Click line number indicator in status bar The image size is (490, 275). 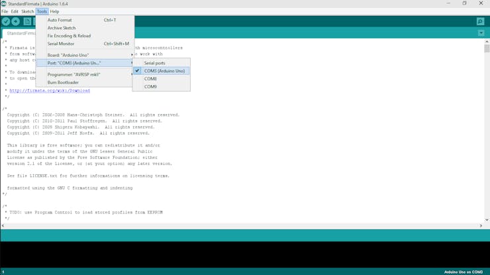coord(3,272)
